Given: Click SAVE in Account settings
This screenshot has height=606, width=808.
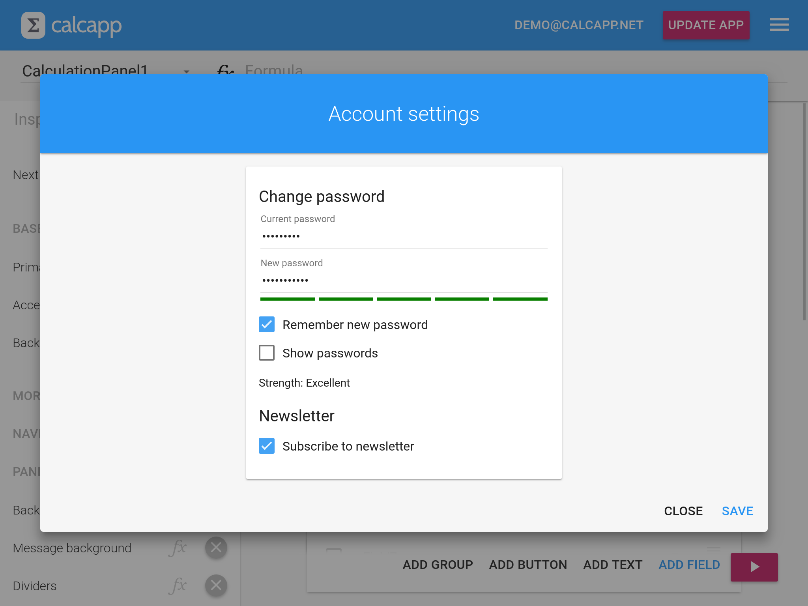Looking at the screenshot, I should (x=737, y=511).
